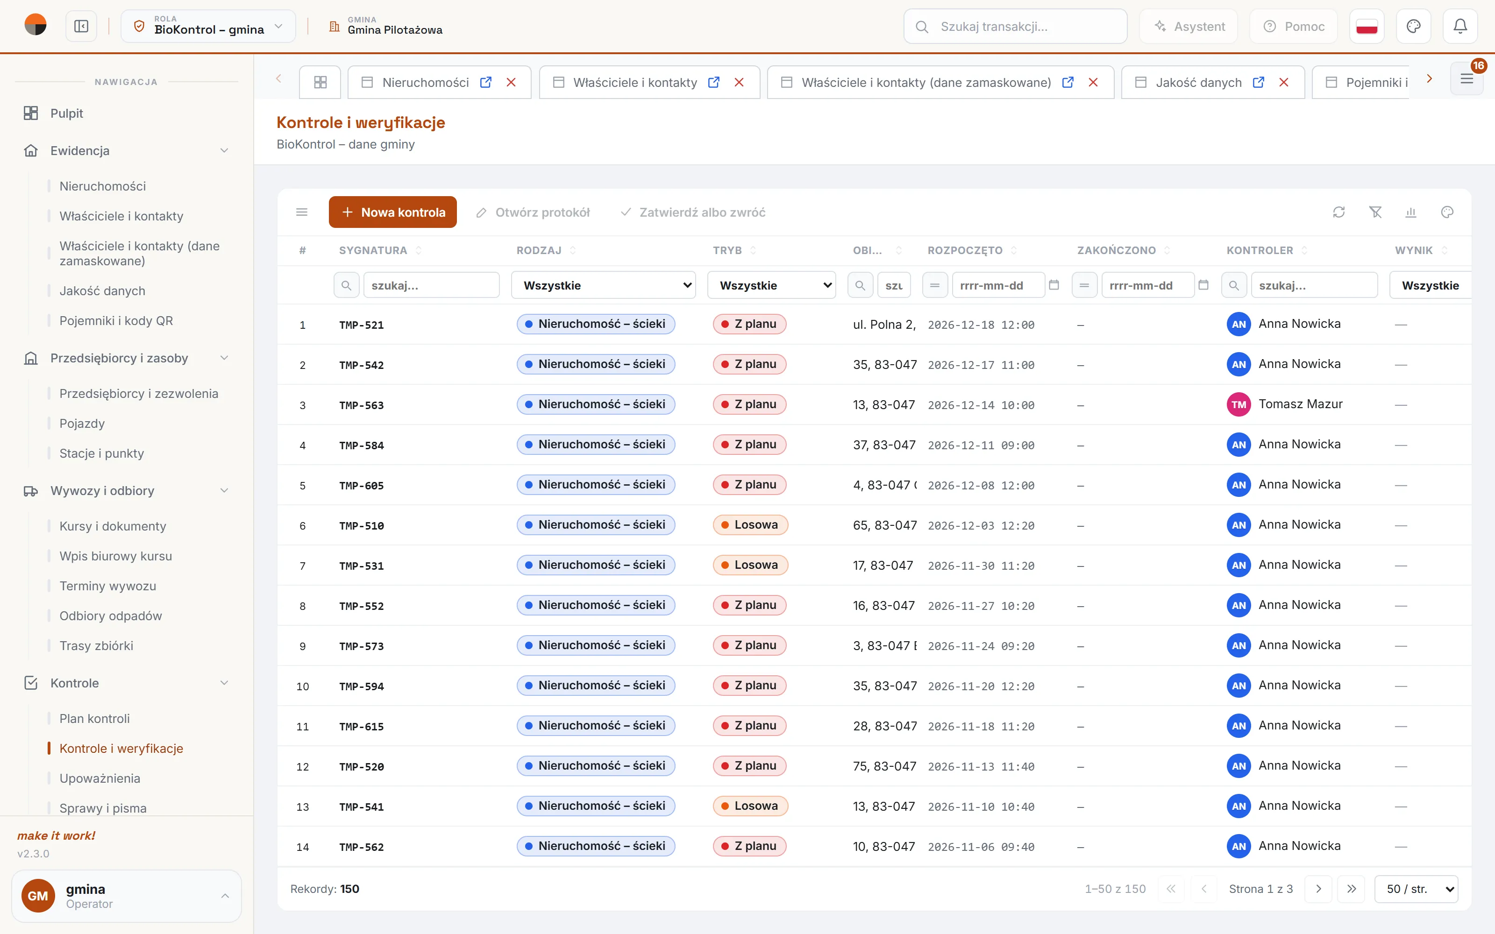Image resolution: width=1495 pixels, height=934 pixels.
Task: Click the Nowa kontrola button
Action: click(392, 212)
